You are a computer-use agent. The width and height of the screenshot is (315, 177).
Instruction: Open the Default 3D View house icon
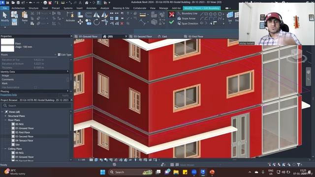click(87, 2)
